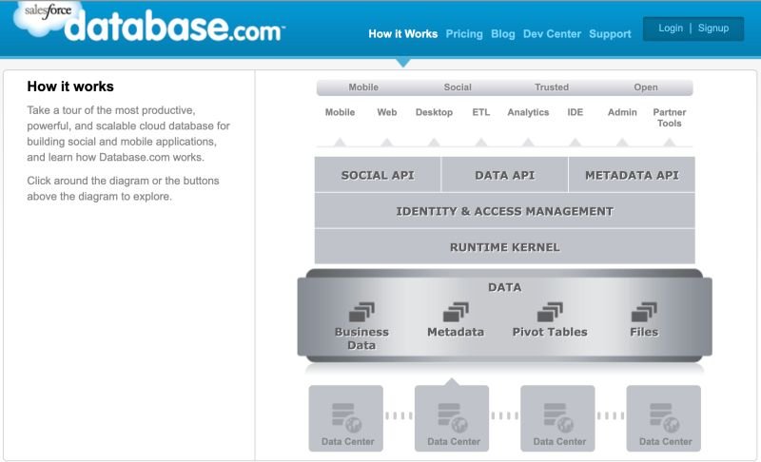Click the Analytics client label
The height and width of the screenshot is (462, 761).
[x=528, y=112]
